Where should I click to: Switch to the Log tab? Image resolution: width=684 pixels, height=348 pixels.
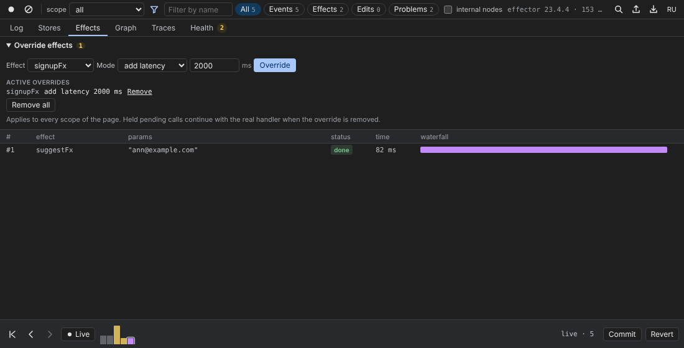pos(17,27)
